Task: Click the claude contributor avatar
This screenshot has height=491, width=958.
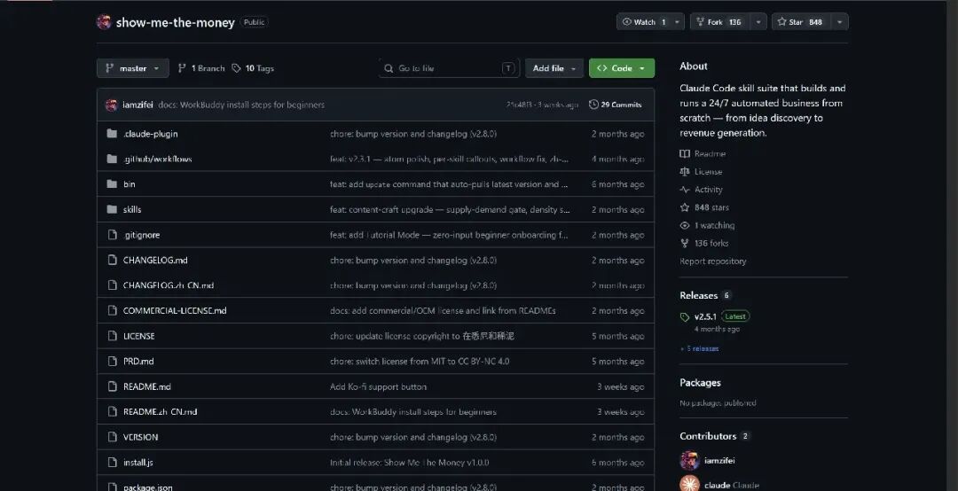Action: pos(690,485)
